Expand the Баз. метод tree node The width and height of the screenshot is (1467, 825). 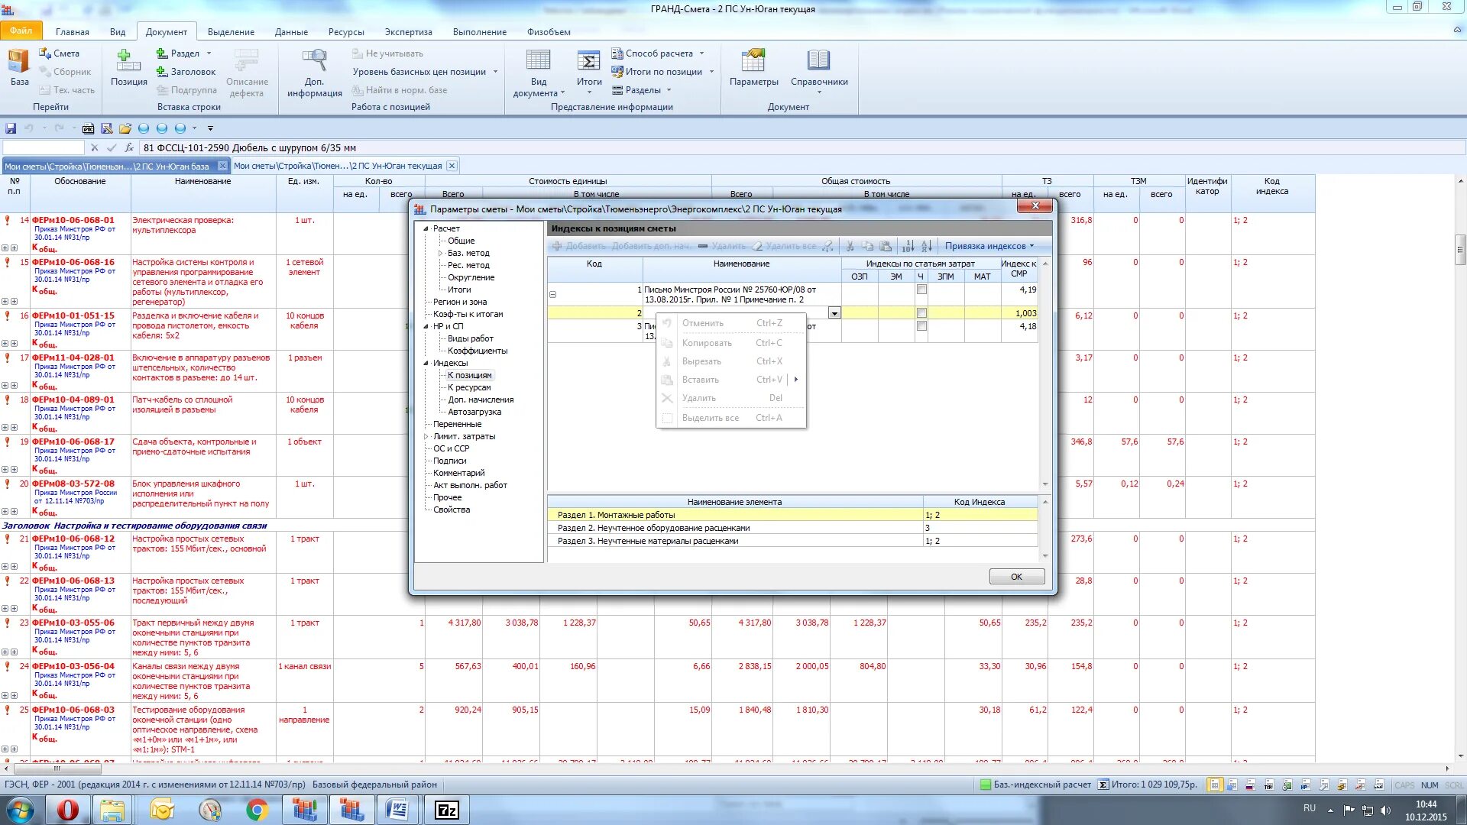tap(440, 253)
